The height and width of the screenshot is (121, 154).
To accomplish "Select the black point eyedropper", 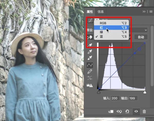I will [90, 45].
